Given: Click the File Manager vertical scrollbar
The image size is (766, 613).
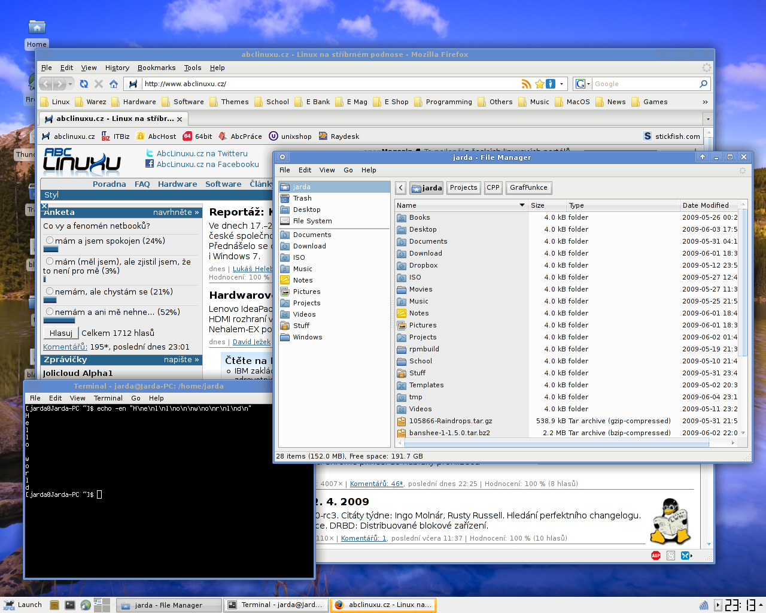Looking at the screenshot, I should tap(743, 281).
